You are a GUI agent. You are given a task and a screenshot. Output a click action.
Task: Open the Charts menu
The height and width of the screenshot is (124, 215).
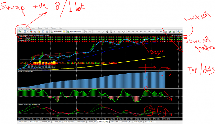[40, 28]
